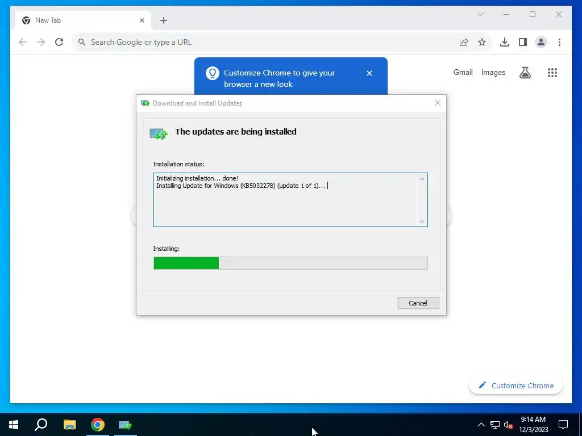Open the taskbar clock and date

click(533, 425)
